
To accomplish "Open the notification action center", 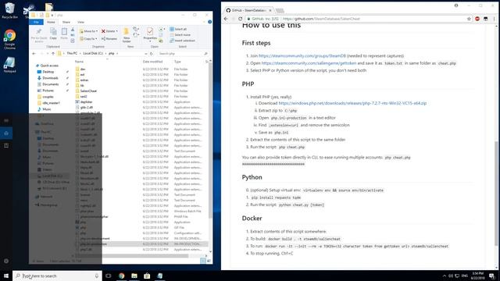I will pyautogui.click(x=492, y=276).
